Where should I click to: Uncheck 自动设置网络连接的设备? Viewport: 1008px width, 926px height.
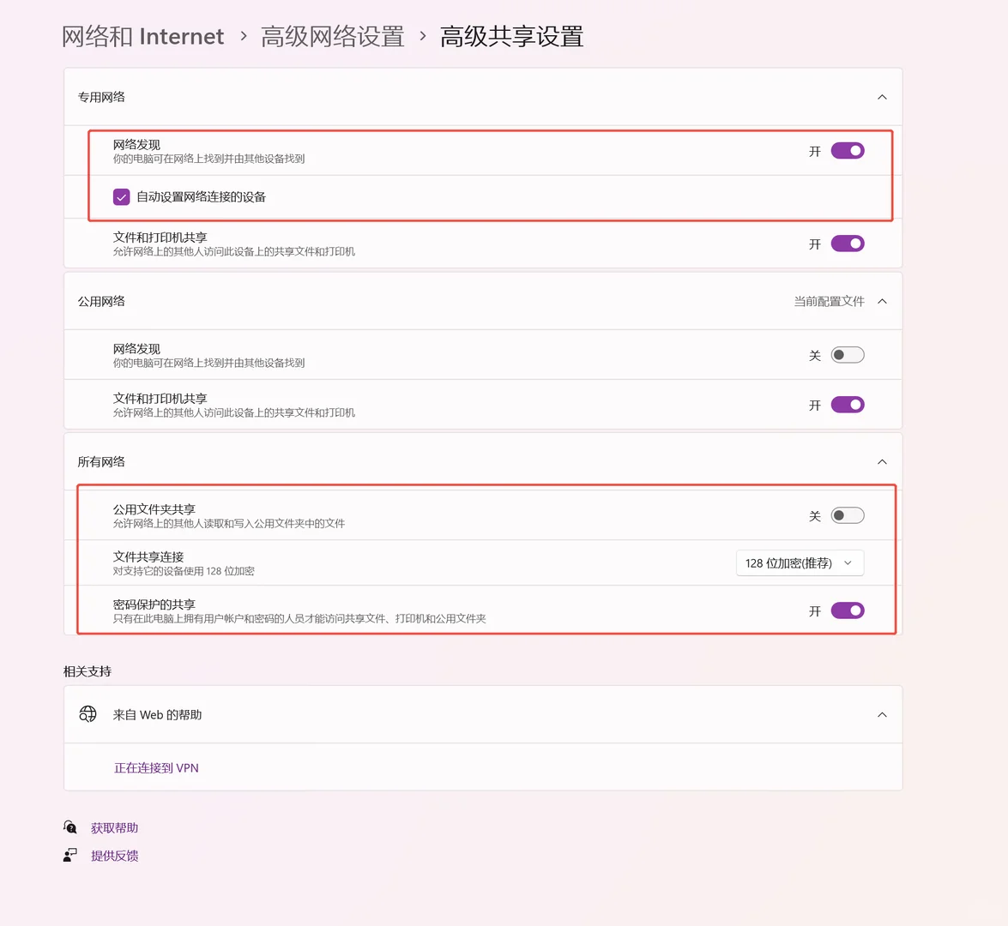[121, 196]
